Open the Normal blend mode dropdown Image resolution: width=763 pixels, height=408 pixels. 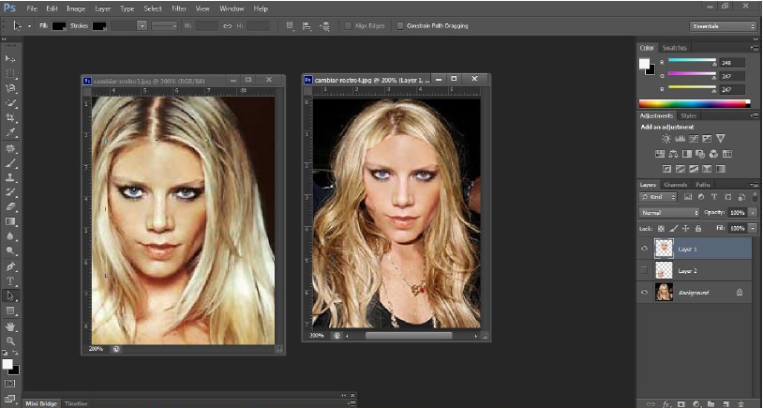tap(666, 213)
